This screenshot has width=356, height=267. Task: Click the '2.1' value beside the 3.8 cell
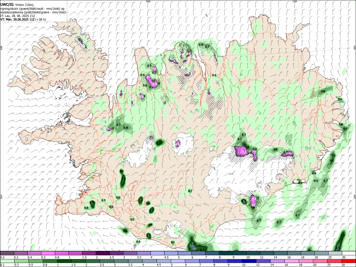pyautogui.click(x=202, y=249)
